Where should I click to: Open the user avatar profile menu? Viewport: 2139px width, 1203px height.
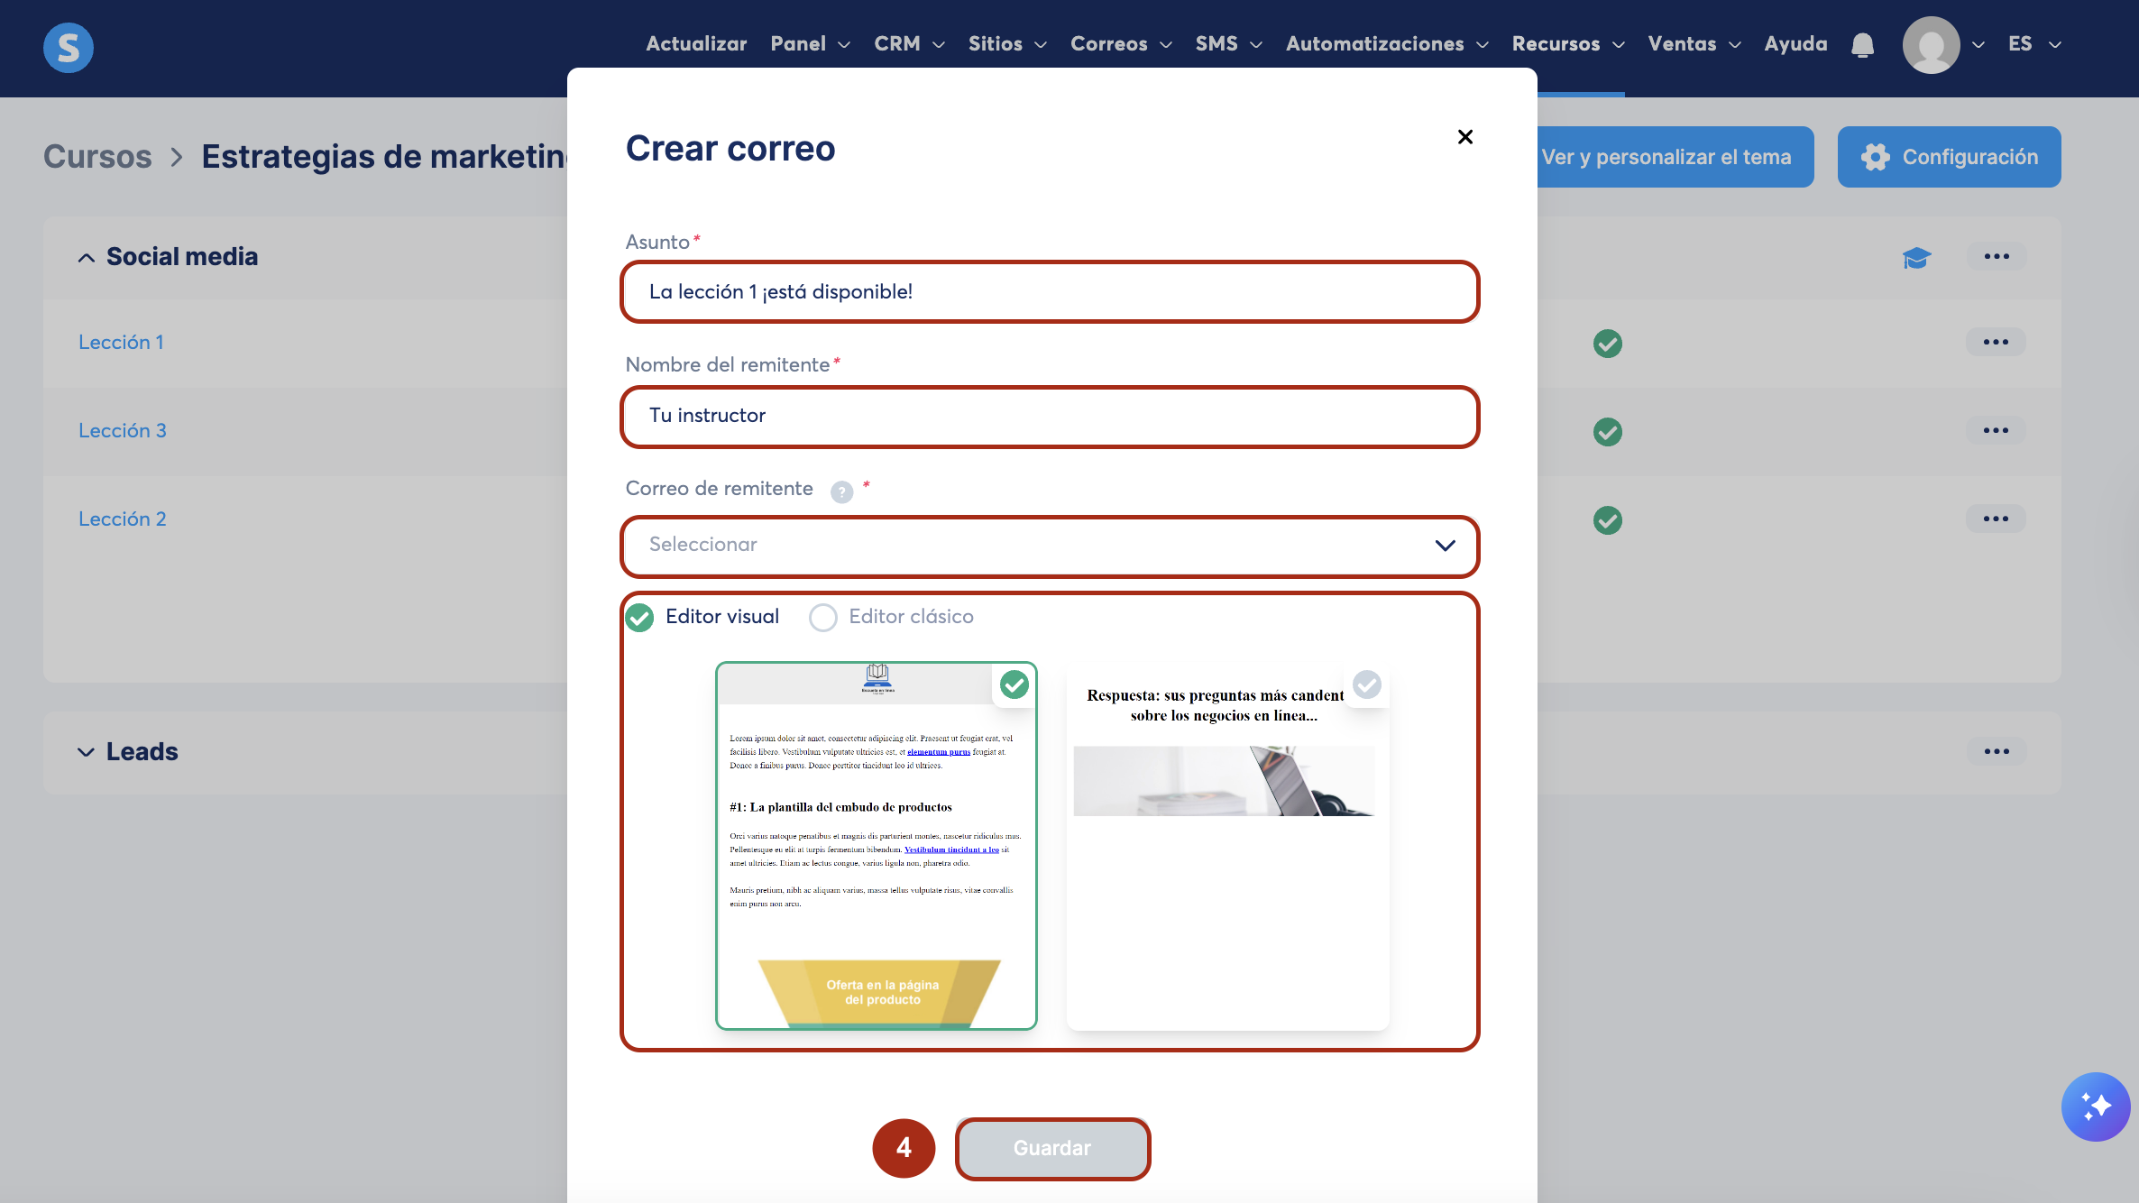1931,45
